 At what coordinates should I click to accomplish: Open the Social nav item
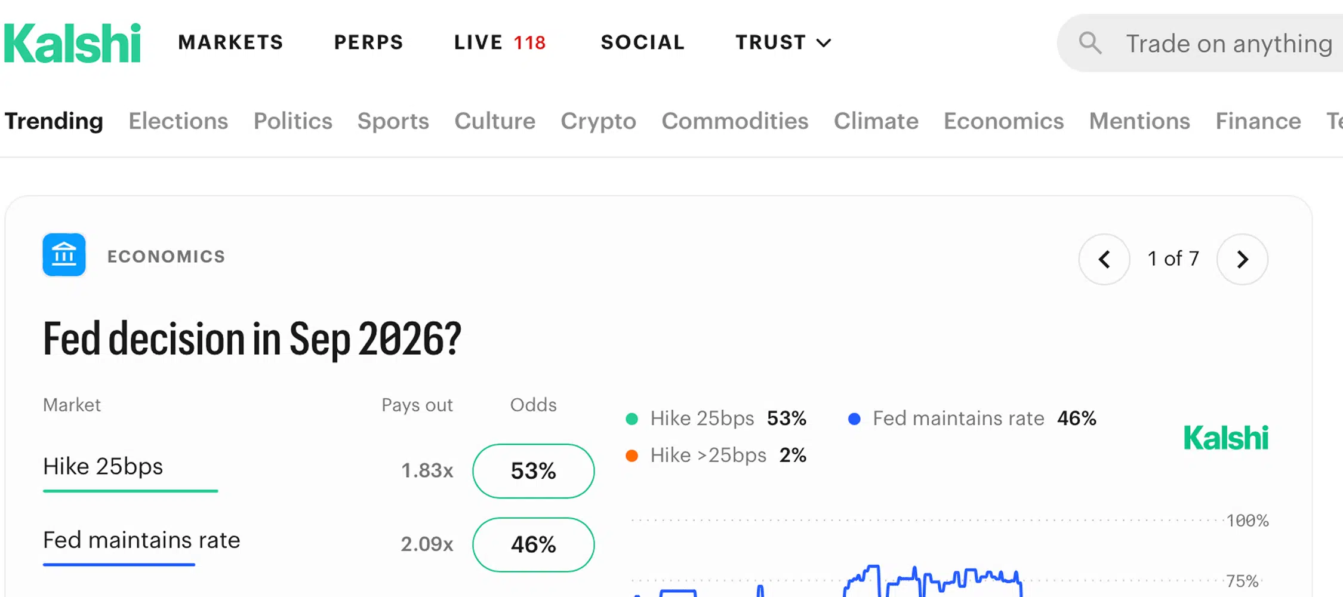pos(643,42)
